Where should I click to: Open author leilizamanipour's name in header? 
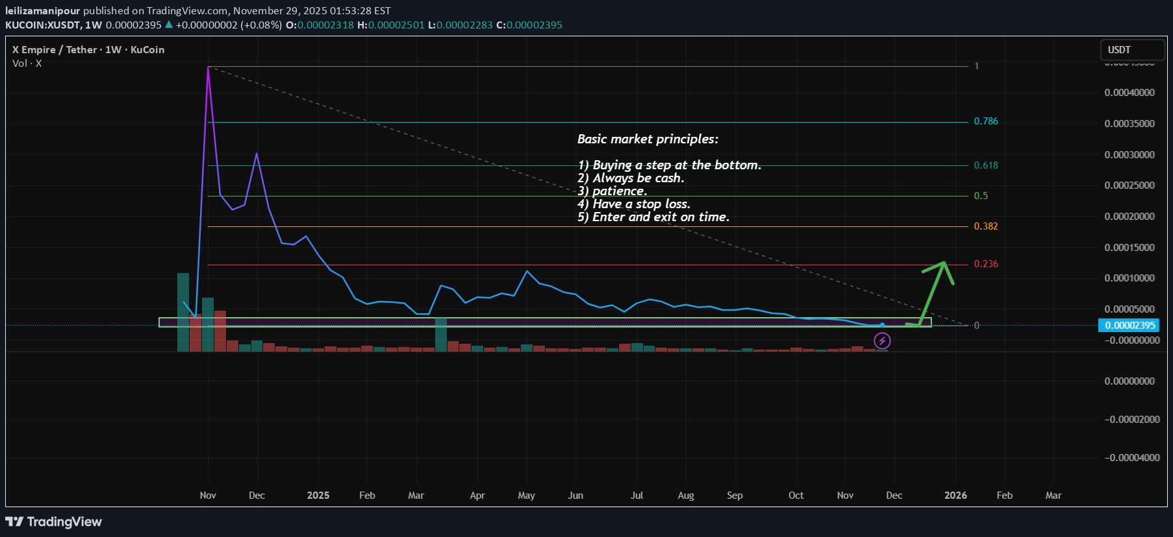[42, 10]
